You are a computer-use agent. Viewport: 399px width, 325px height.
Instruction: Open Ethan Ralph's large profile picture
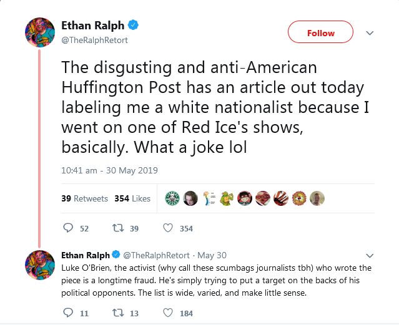click(x=40, y=32)
